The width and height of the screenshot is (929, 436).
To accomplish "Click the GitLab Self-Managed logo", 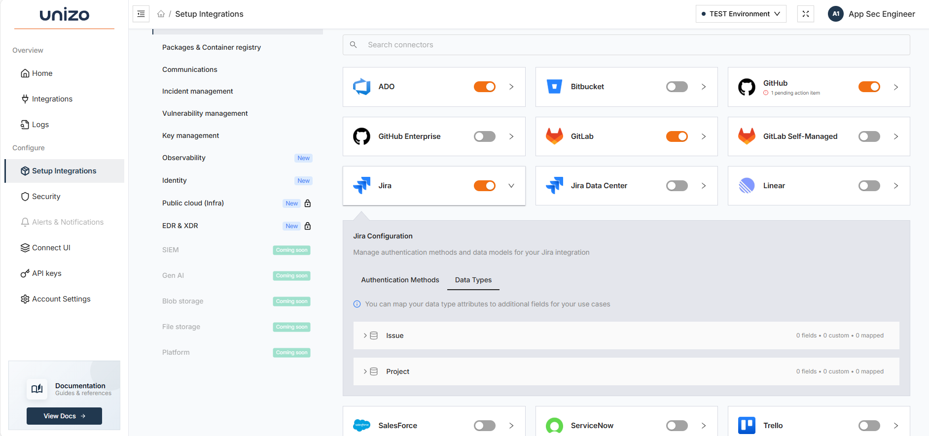I will click(x=747, y=136).
